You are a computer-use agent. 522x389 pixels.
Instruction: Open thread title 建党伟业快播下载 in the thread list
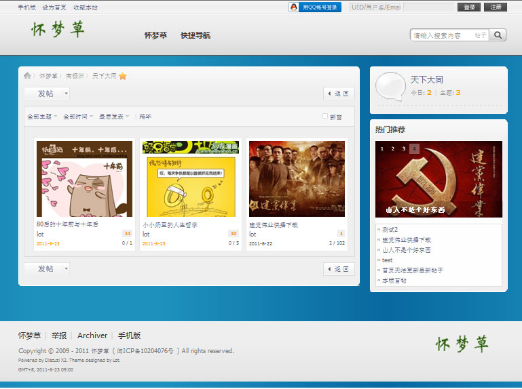click(x=274, y=225)
